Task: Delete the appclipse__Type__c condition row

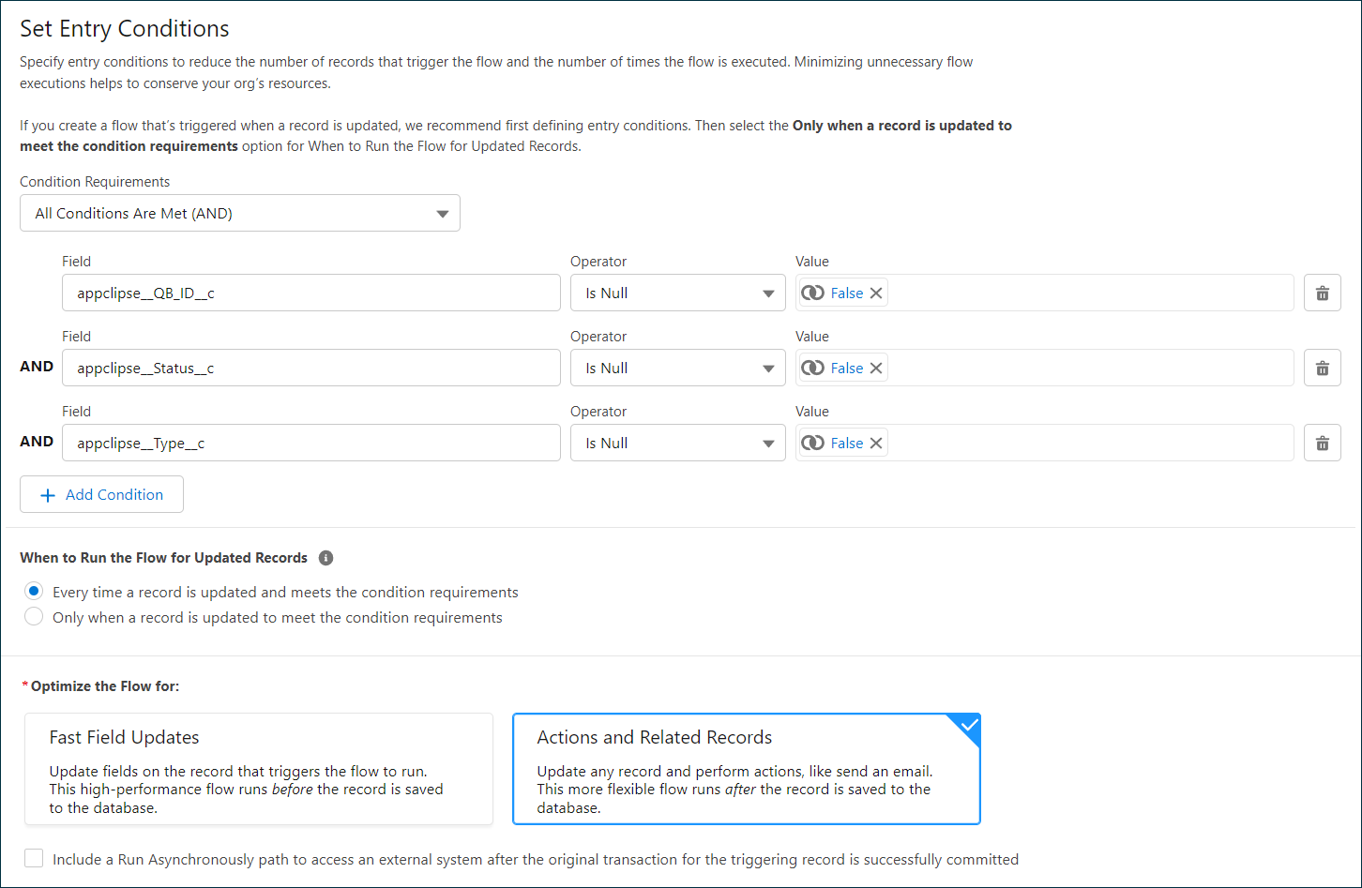Action: 1323,443
